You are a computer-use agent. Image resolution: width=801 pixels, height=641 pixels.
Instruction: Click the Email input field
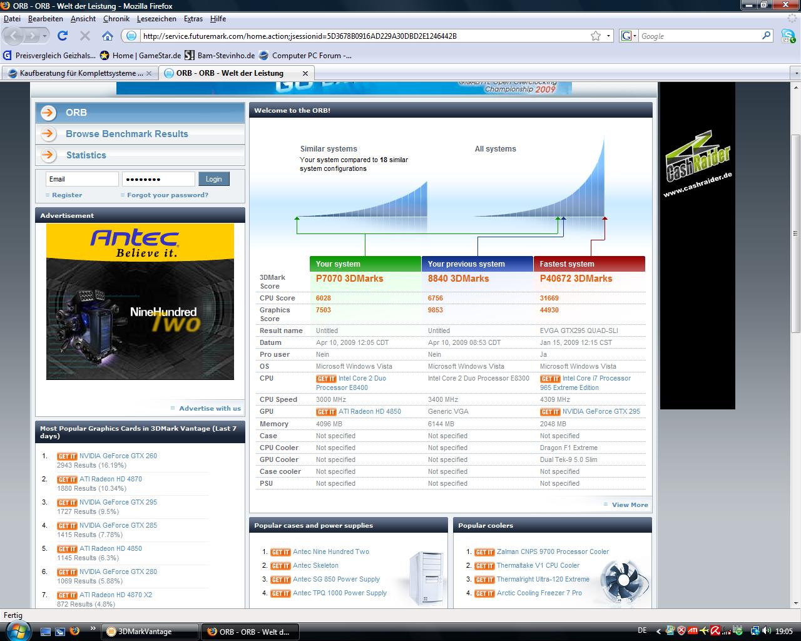tap(82, 179)
